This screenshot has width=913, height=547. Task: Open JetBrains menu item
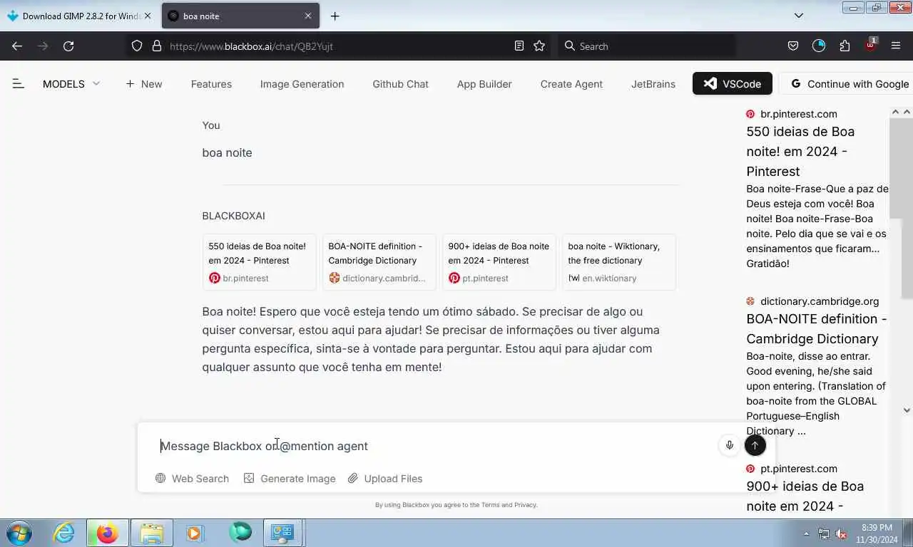tap(653, 83)
